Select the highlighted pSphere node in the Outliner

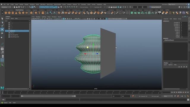[17, 31]
